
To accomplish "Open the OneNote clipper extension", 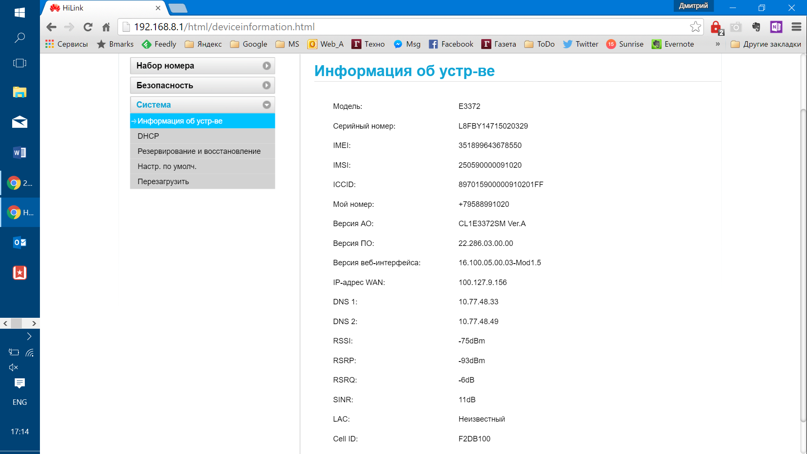I will [776, 27].
